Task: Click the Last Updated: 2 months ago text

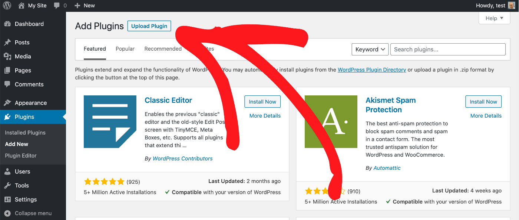Action: click(x=245, y=181)
